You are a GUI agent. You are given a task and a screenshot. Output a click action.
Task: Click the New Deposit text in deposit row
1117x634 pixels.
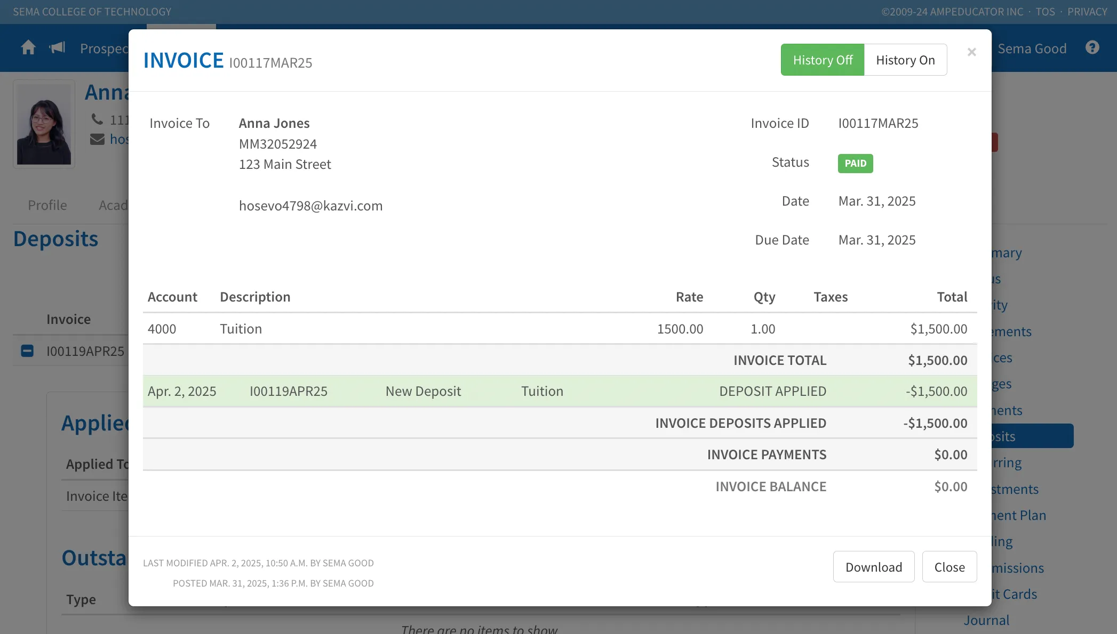coord(423,391)
